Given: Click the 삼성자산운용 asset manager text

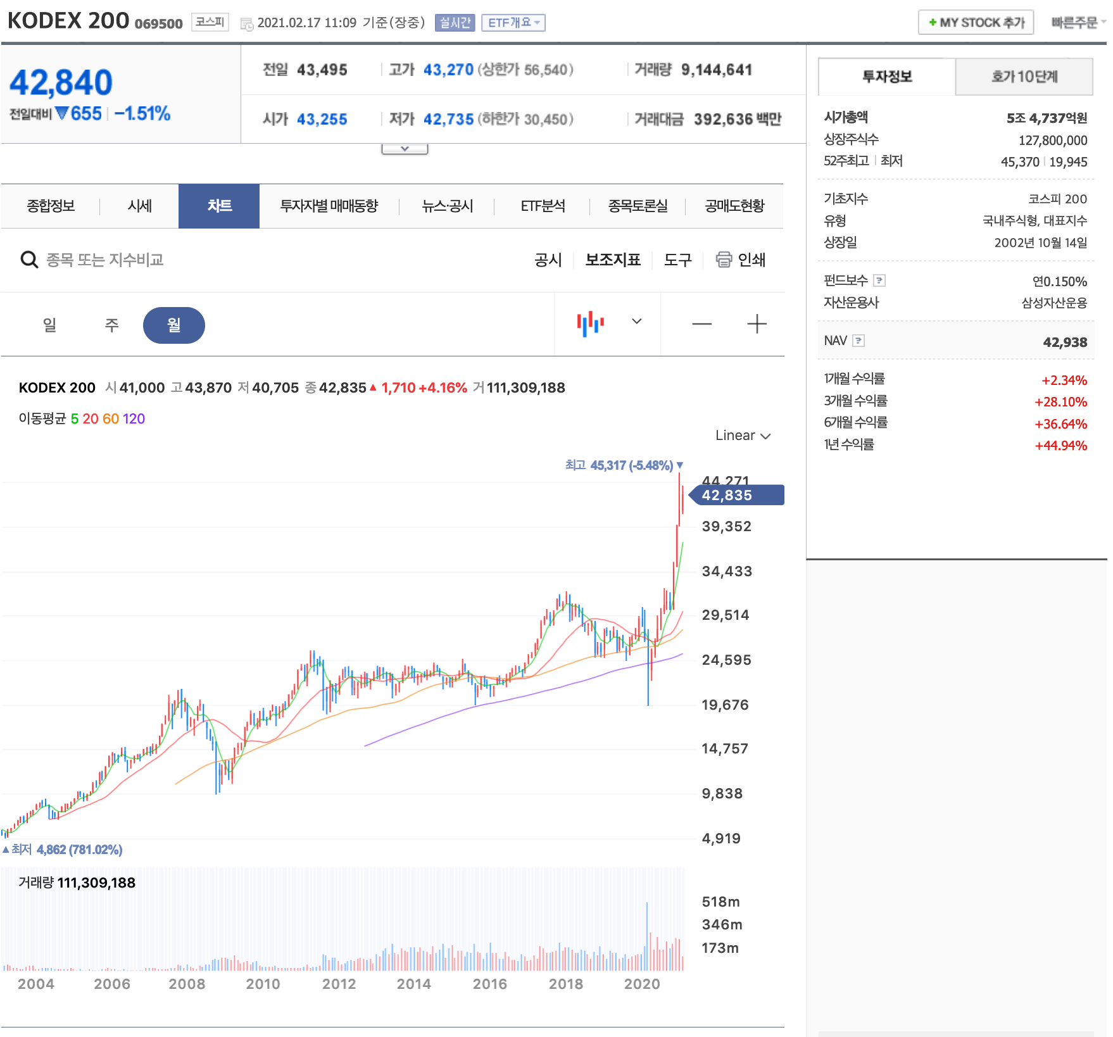Looking at the screenshot, I should point(1054,303).
